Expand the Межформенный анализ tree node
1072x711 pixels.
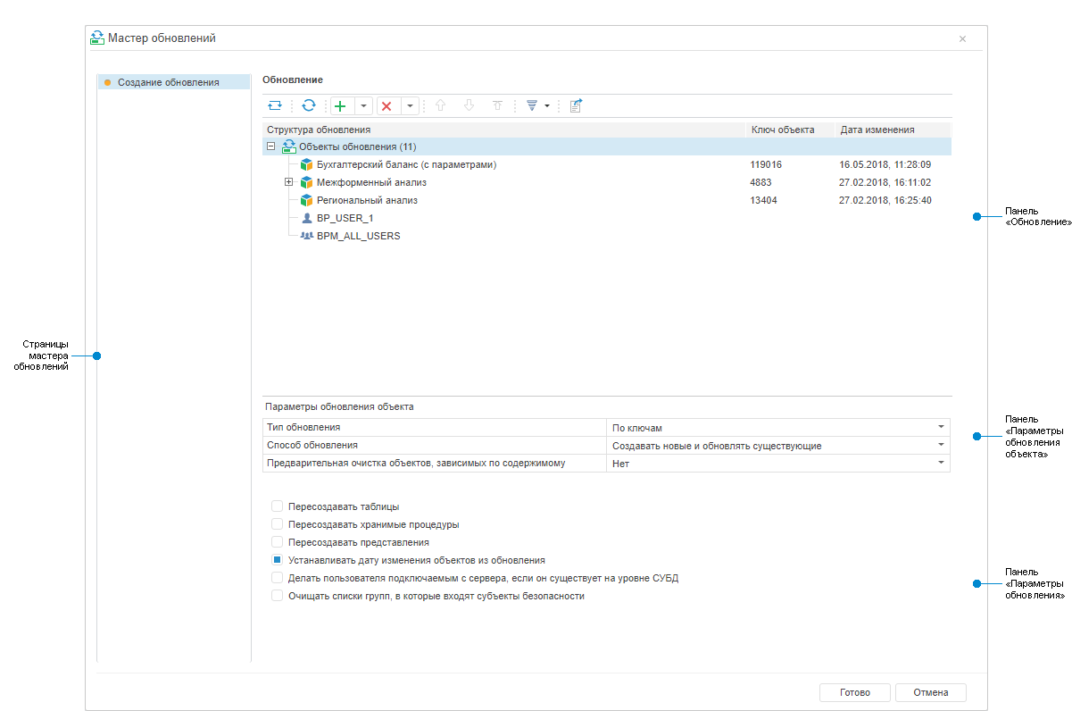coord(288,182)
